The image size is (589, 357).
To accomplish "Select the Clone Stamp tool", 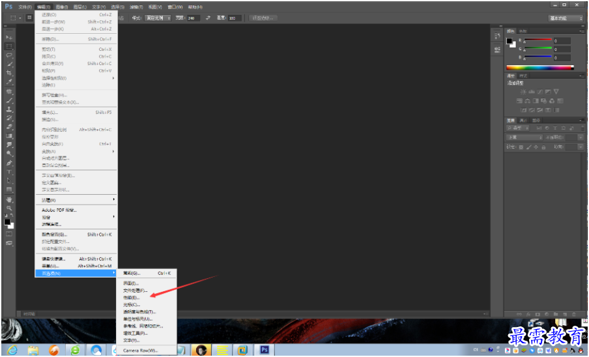I will [9, 109].
